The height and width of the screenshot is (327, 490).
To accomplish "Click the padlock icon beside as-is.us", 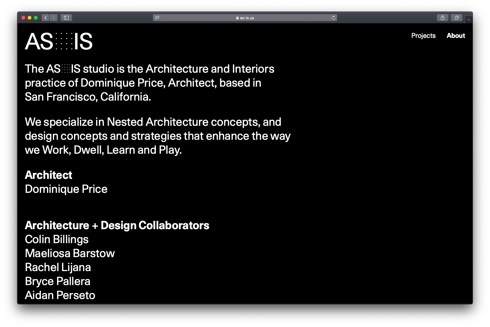I will coord(237,18).
